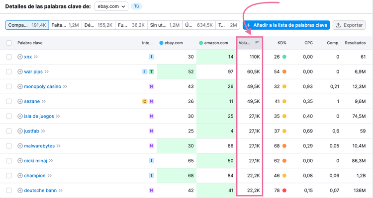The image size is (373, 198).
Task: Select the monopoly casino row checkbox
Action: pyautogui.click(x=9, y=86)
